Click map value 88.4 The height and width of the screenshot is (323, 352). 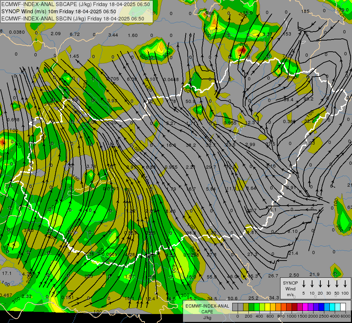[x=288, y=99]
